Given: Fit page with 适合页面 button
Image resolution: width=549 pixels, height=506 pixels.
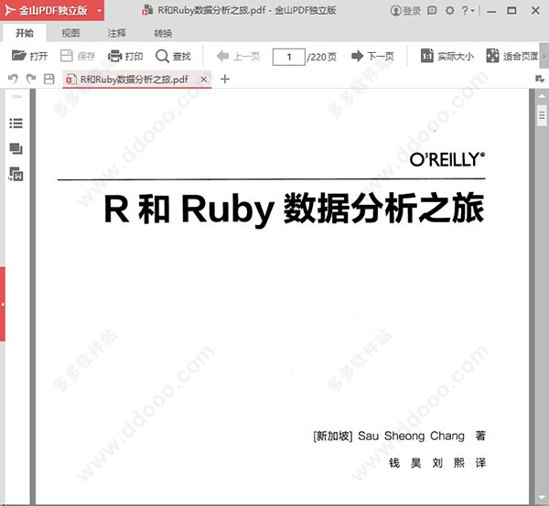Looking at the screenshot, I should (x=512, y=56).
